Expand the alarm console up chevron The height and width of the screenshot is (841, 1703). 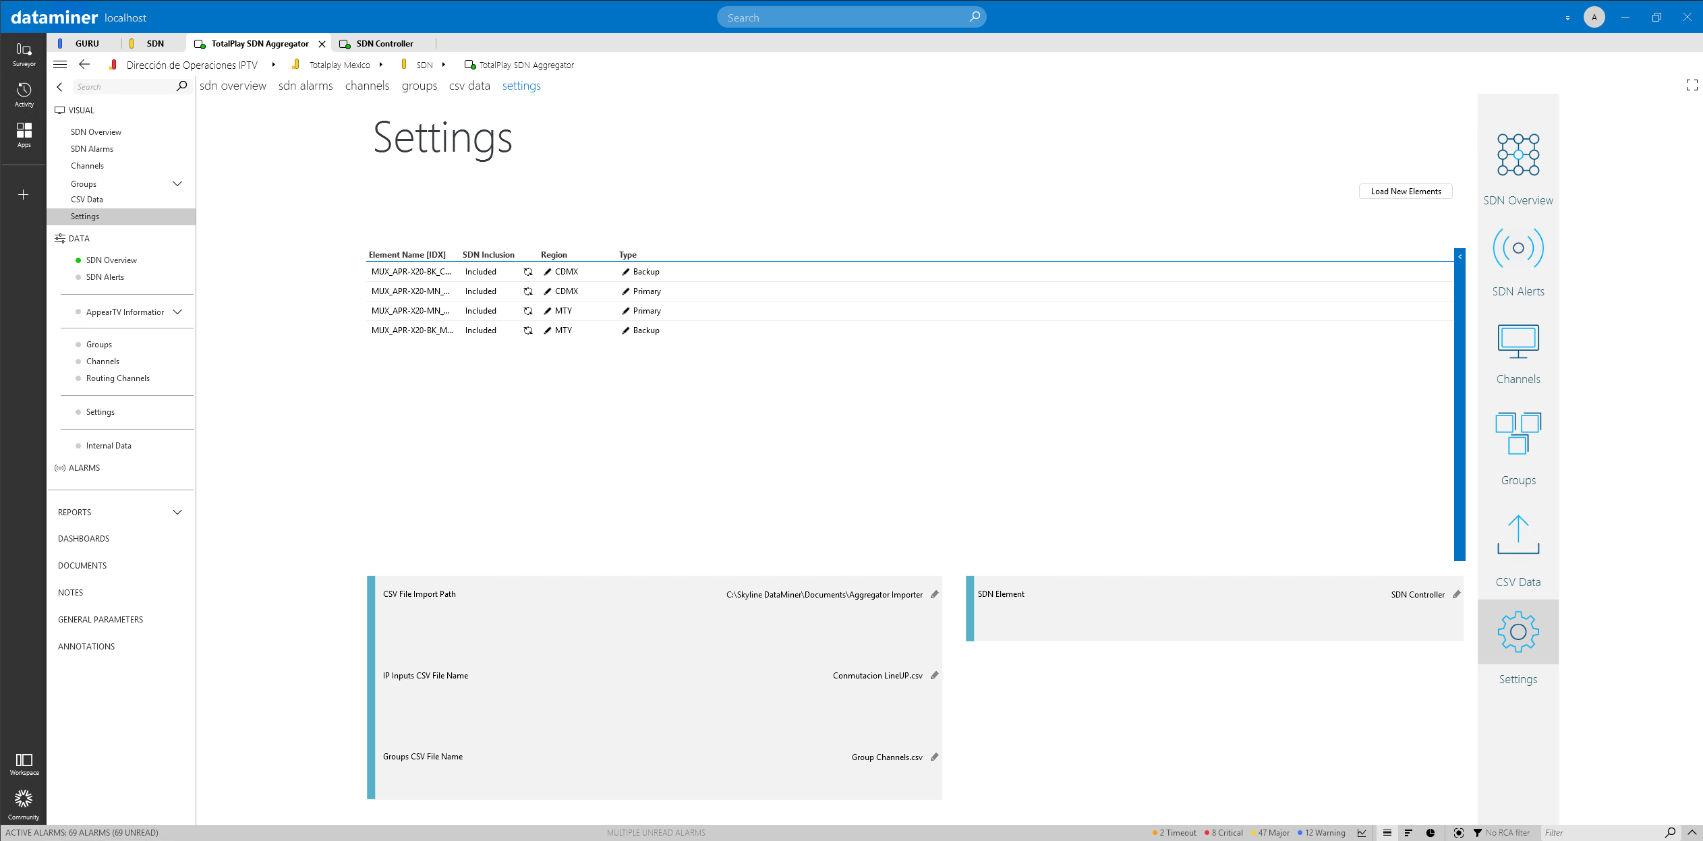click(1692, 833)
